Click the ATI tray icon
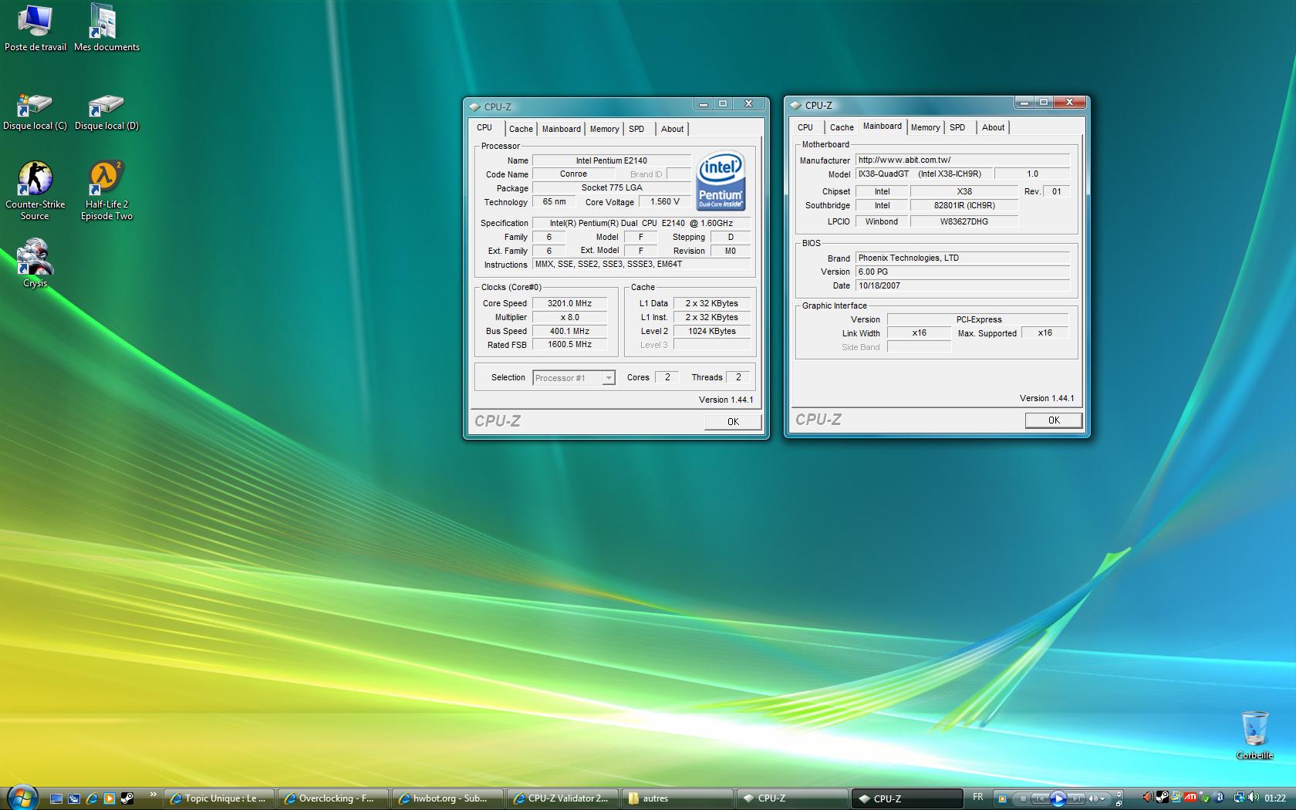1296x810 pixels. (1190, 796)
